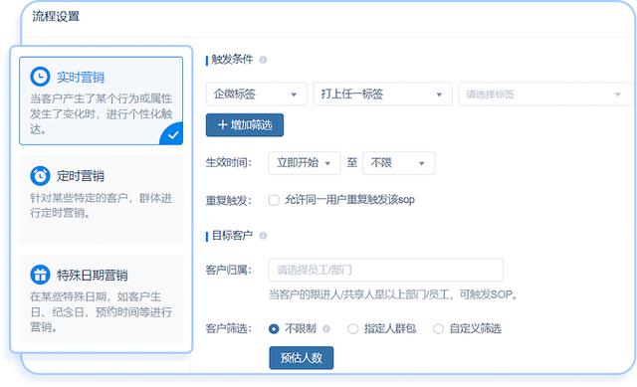Click the blue checkmark badge on 实时营销 card

(172, 134)
